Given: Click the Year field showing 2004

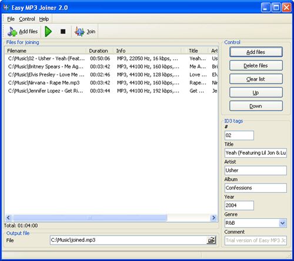Looking at the screenshot, I should pyautogui.click(x=239, y=205).
